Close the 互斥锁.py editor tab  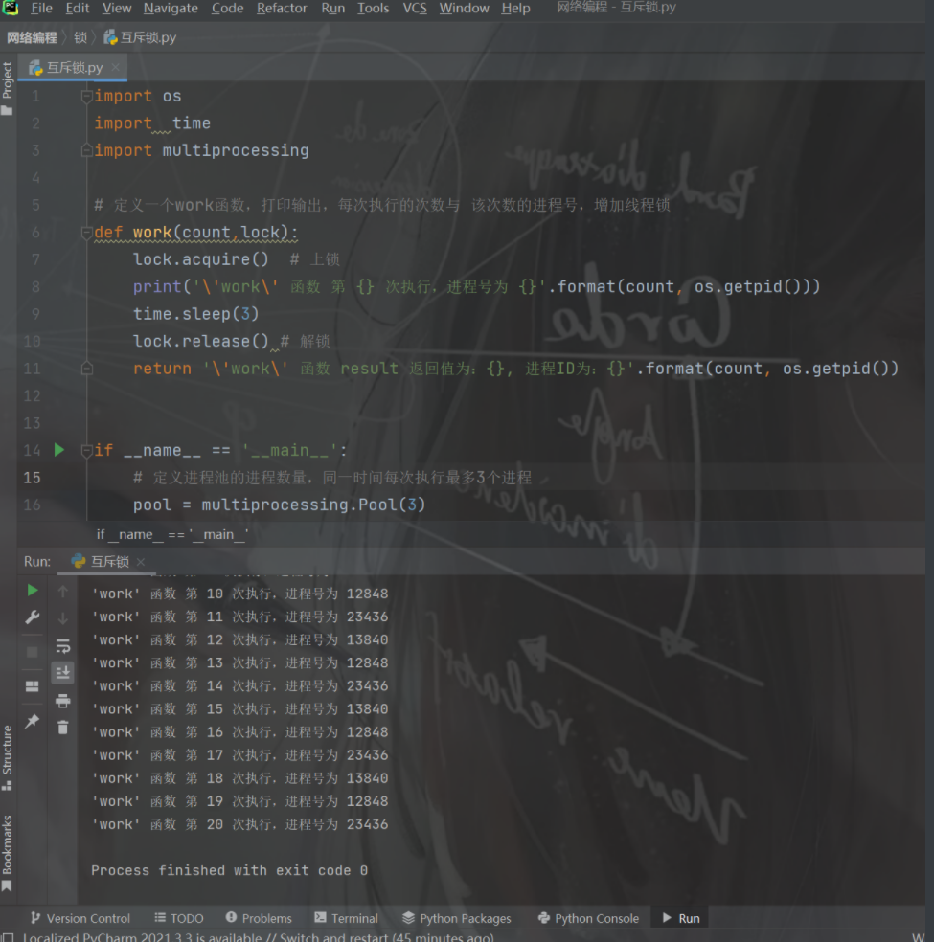coord(115,67)
